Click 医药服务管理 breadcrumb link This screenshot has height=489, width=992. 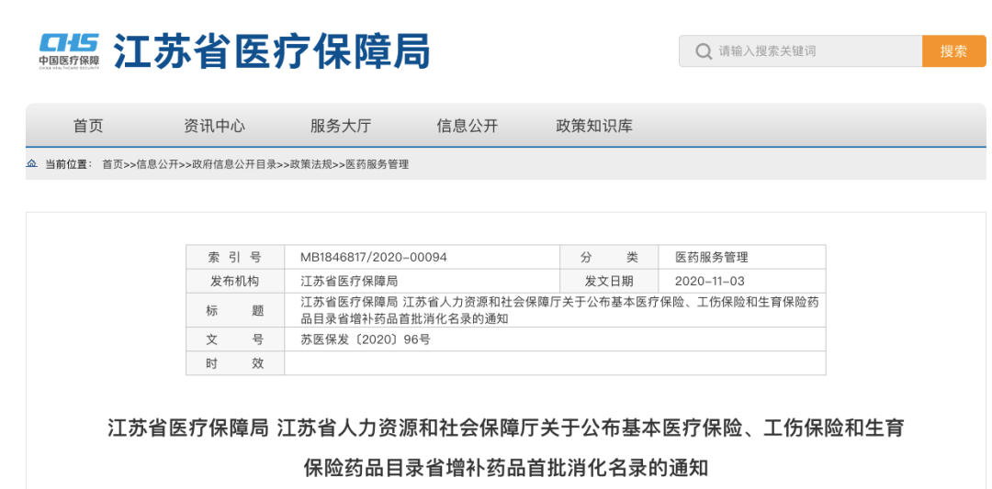pyautogui.click(x=378, y=164)
